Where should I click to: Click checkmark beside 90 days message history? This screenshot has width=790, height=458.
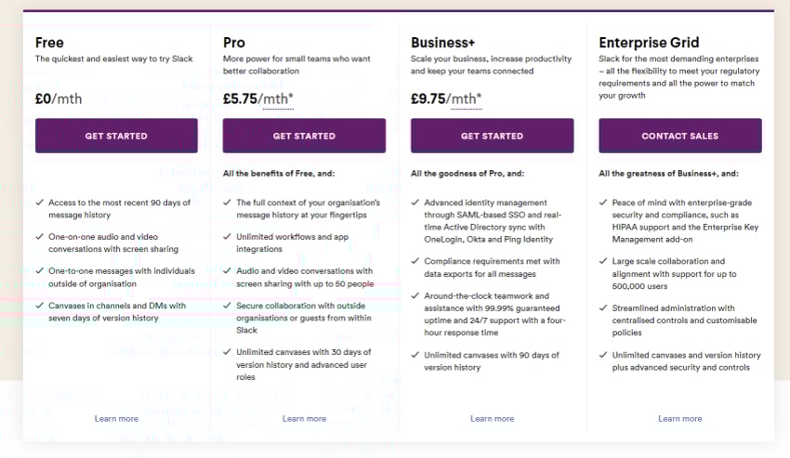(x=40, y=203)
